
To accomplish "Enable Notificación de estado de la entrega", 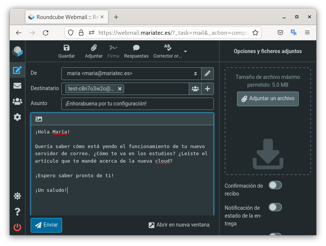I will [275, 207].
